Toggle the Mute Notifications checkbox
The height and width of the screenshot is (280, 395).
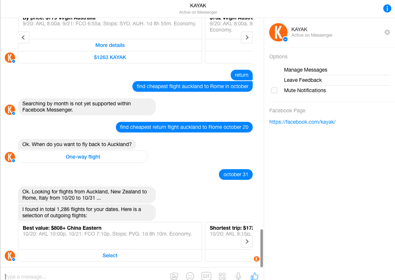tap(274, 90)
